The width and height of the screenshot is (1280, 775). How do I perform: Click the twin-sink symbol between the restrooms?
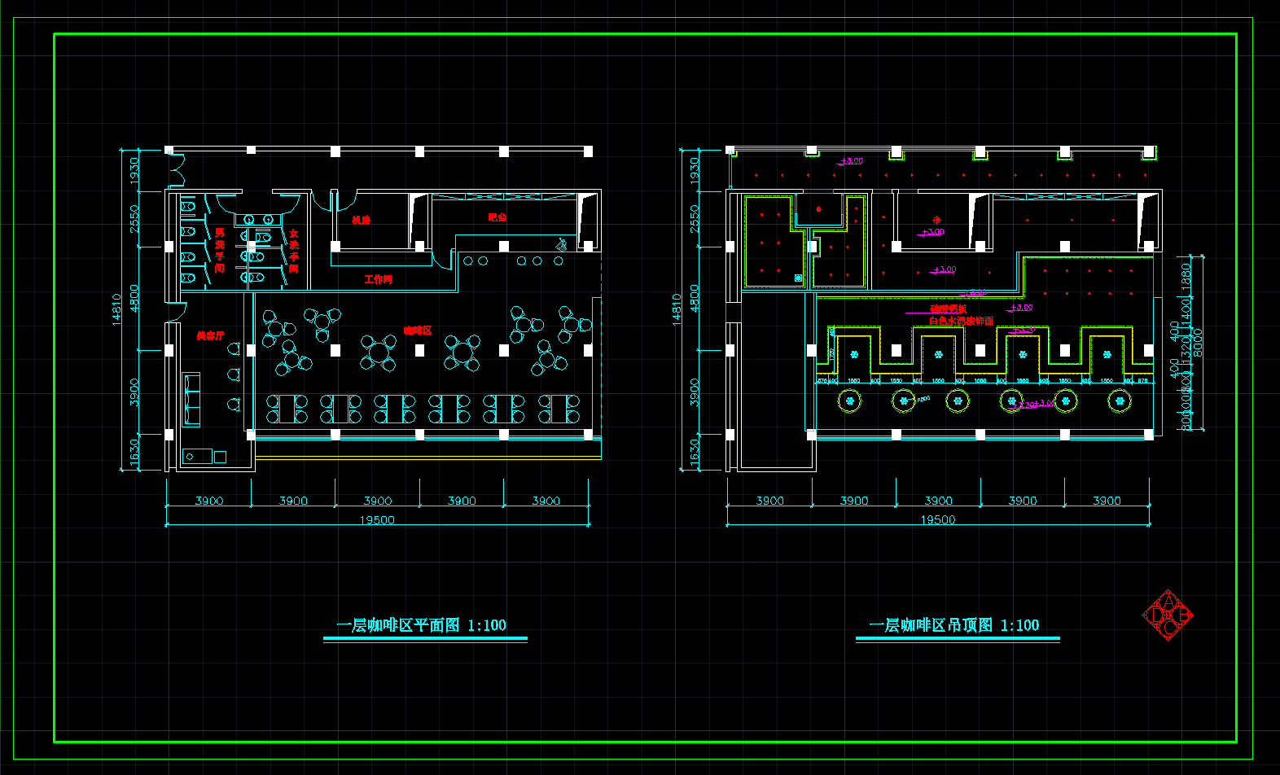(x=258, y=219)
